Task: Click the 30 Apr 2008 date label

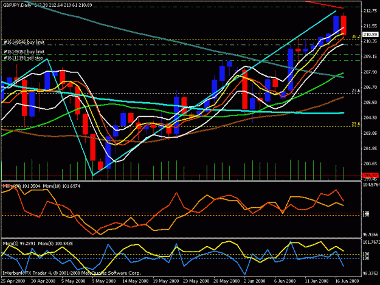Action: 43,281
